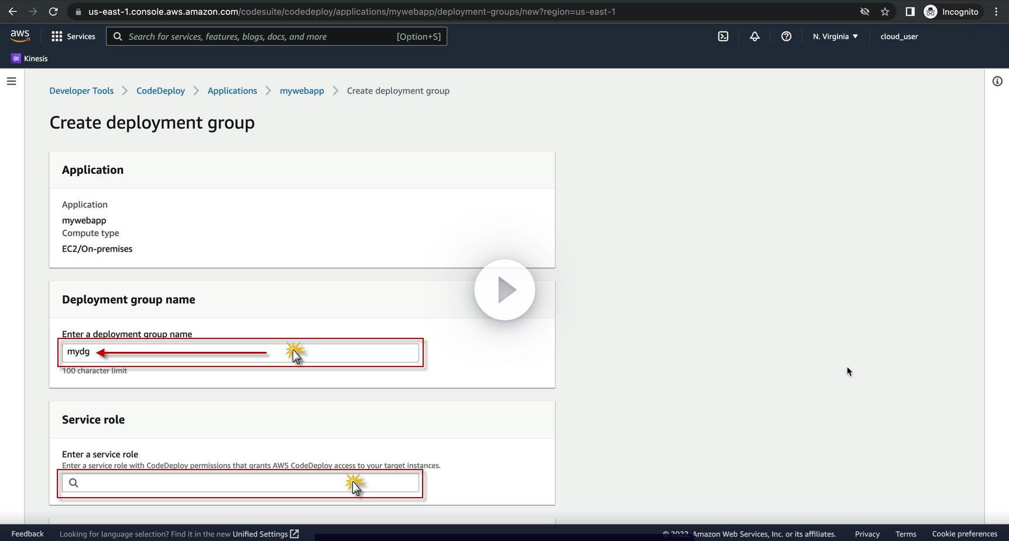This screenshot has height=541, width=1009.
Task: Toggle the browser side panel icon
Action: click(910, 12)
